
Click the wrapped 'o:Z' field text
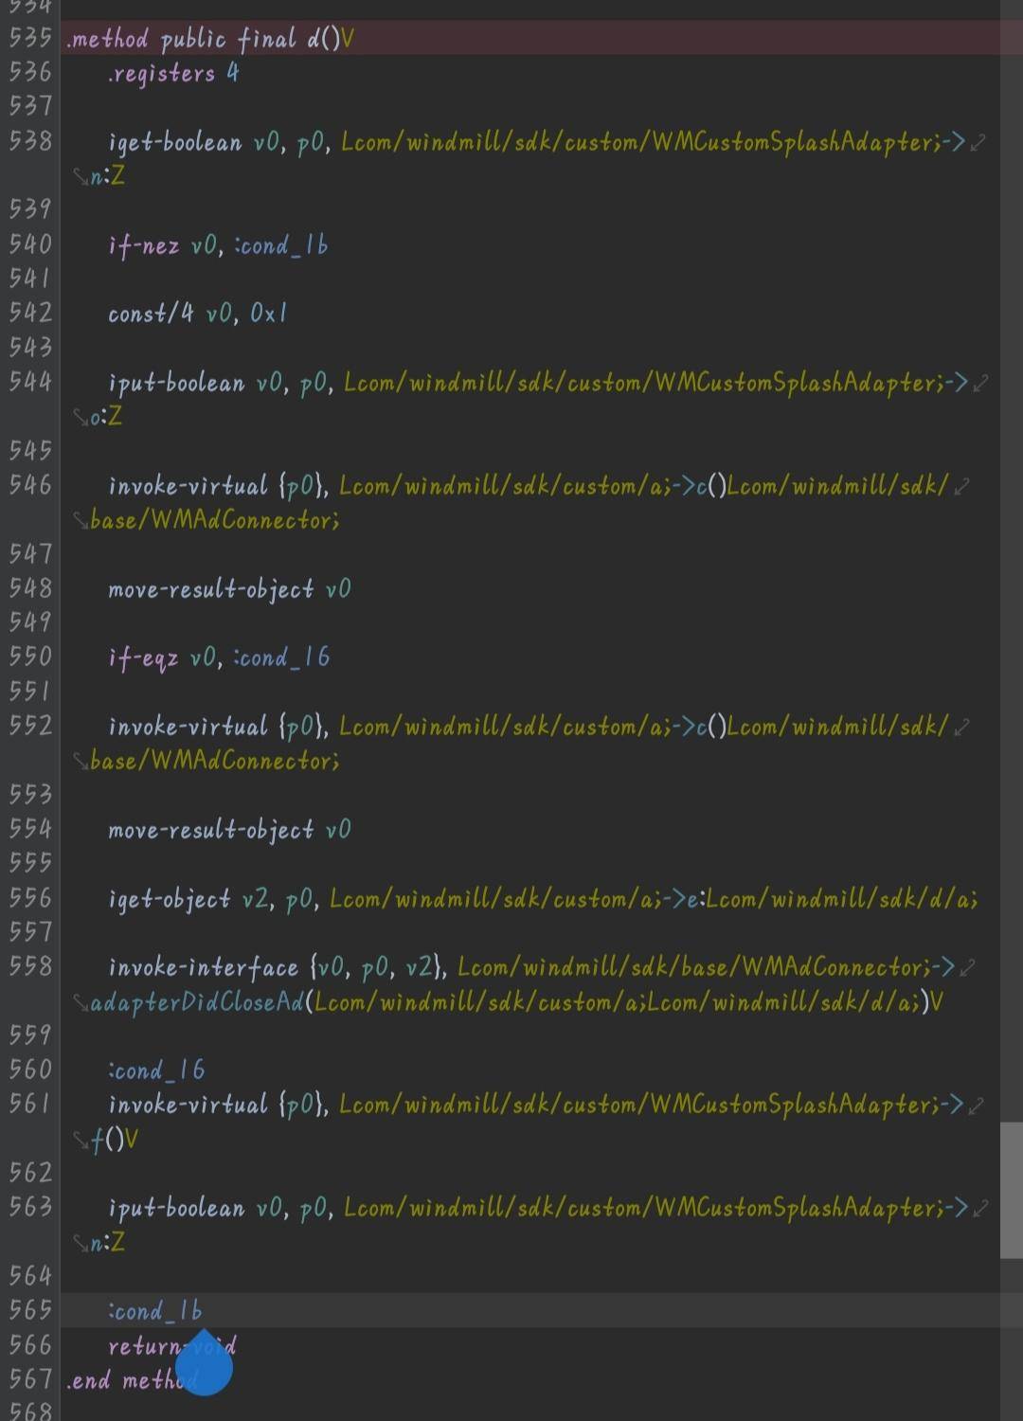(x=106, y=417)
